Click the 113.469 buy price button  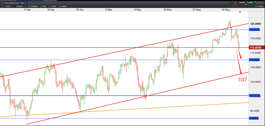pyautogui.click(x=250, y=3)
